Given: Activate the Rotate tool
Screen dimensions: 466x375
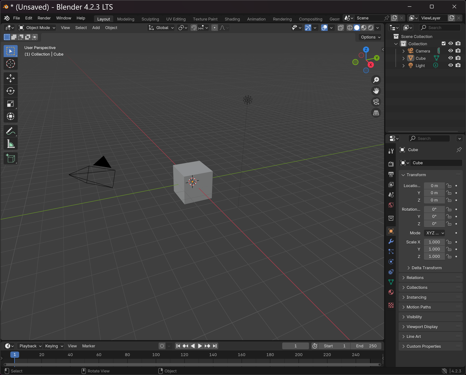Looking at the screenshot, I should coord(10,91).
